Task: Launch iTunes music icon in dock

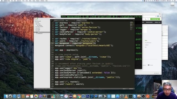Action: pyautogui.click(x=66, y=96)
